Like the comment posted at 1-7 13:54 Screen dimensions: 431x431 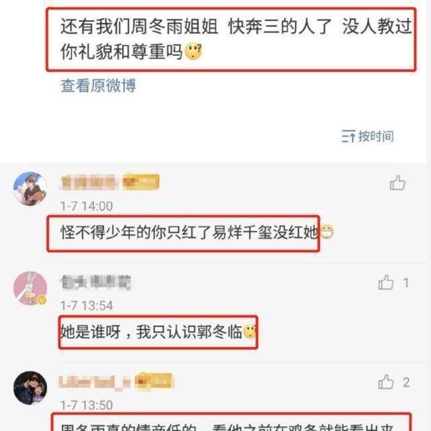[386, 282]
